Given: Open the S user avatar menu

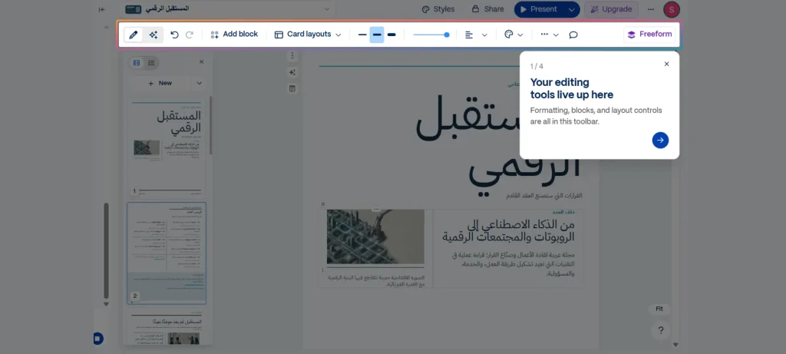Looking at the screenshot, I should [x=671, y=9].
